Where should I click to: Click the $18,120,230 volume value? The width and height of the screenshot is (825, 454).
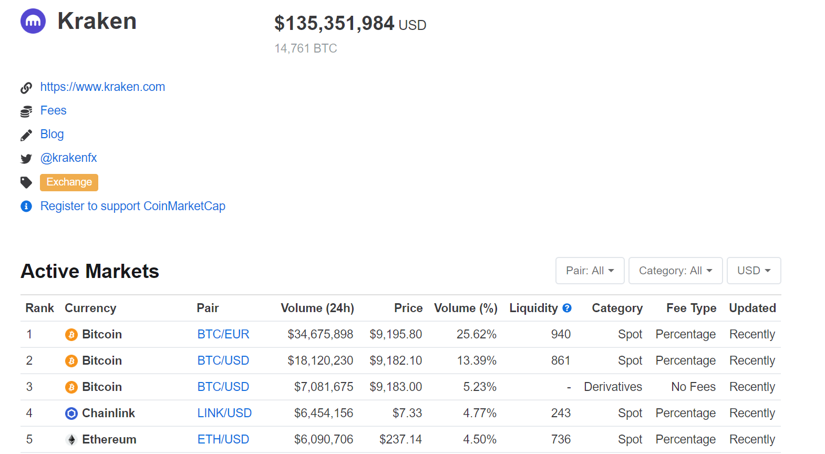tap(321, 360)
